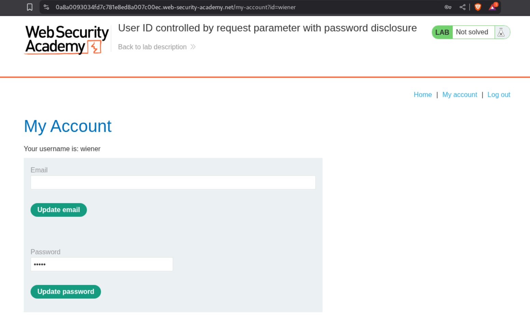Click the green LAB badge
Screen dimensions: 530x328
pos(442,32)
